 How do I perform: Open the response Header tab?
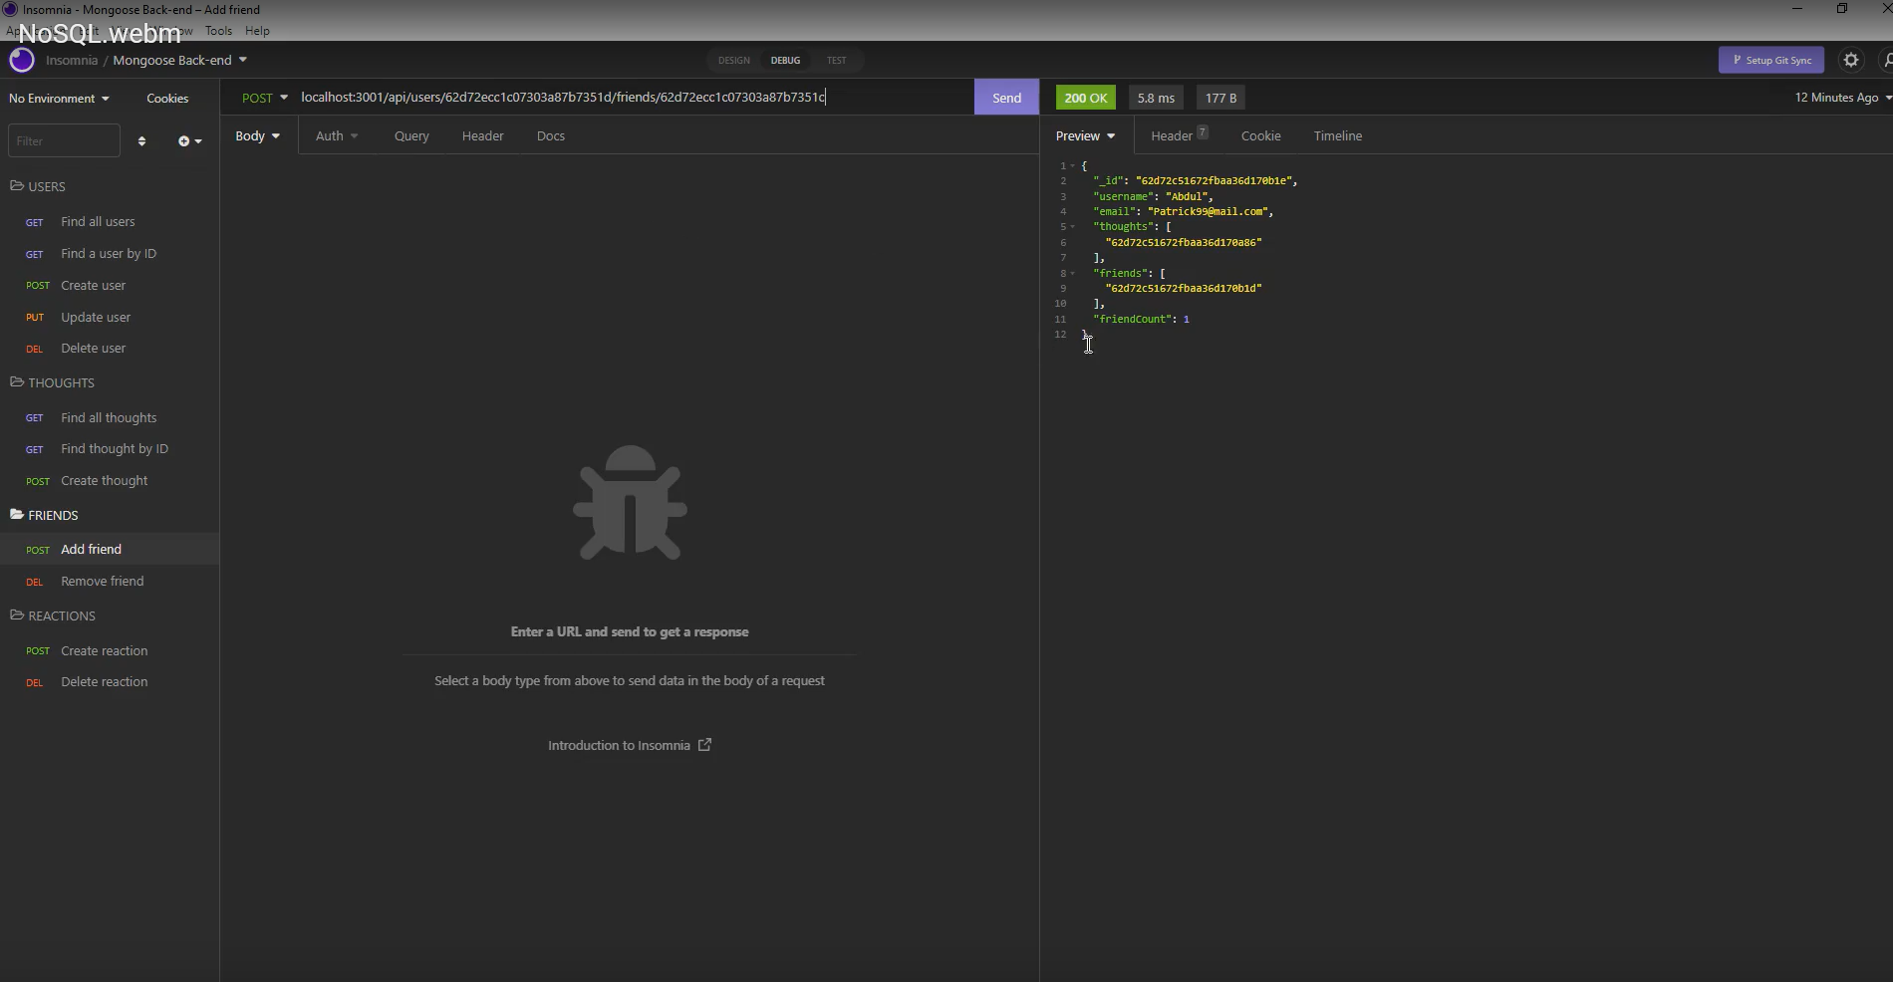pyautogui.click(x=1179, y=135)
